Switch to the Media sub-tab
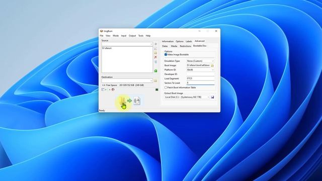 point(174,46)
